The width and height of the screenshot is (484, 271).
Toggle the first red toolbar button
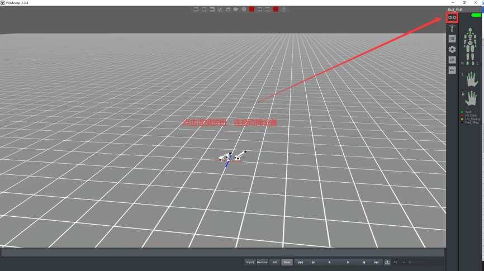click(x=252, y=9)
